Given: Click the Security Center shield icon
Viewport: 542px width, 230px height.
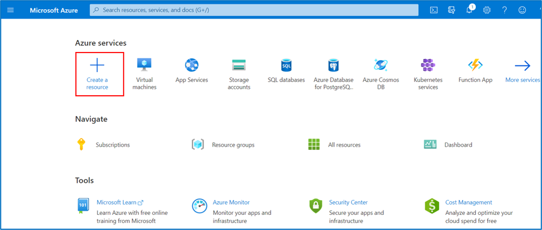Looking at the screenshot, I should coord(316,206).
